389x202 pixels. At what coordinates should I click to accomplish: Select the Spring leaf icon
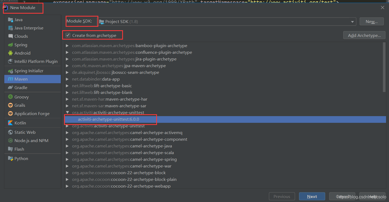10,45
